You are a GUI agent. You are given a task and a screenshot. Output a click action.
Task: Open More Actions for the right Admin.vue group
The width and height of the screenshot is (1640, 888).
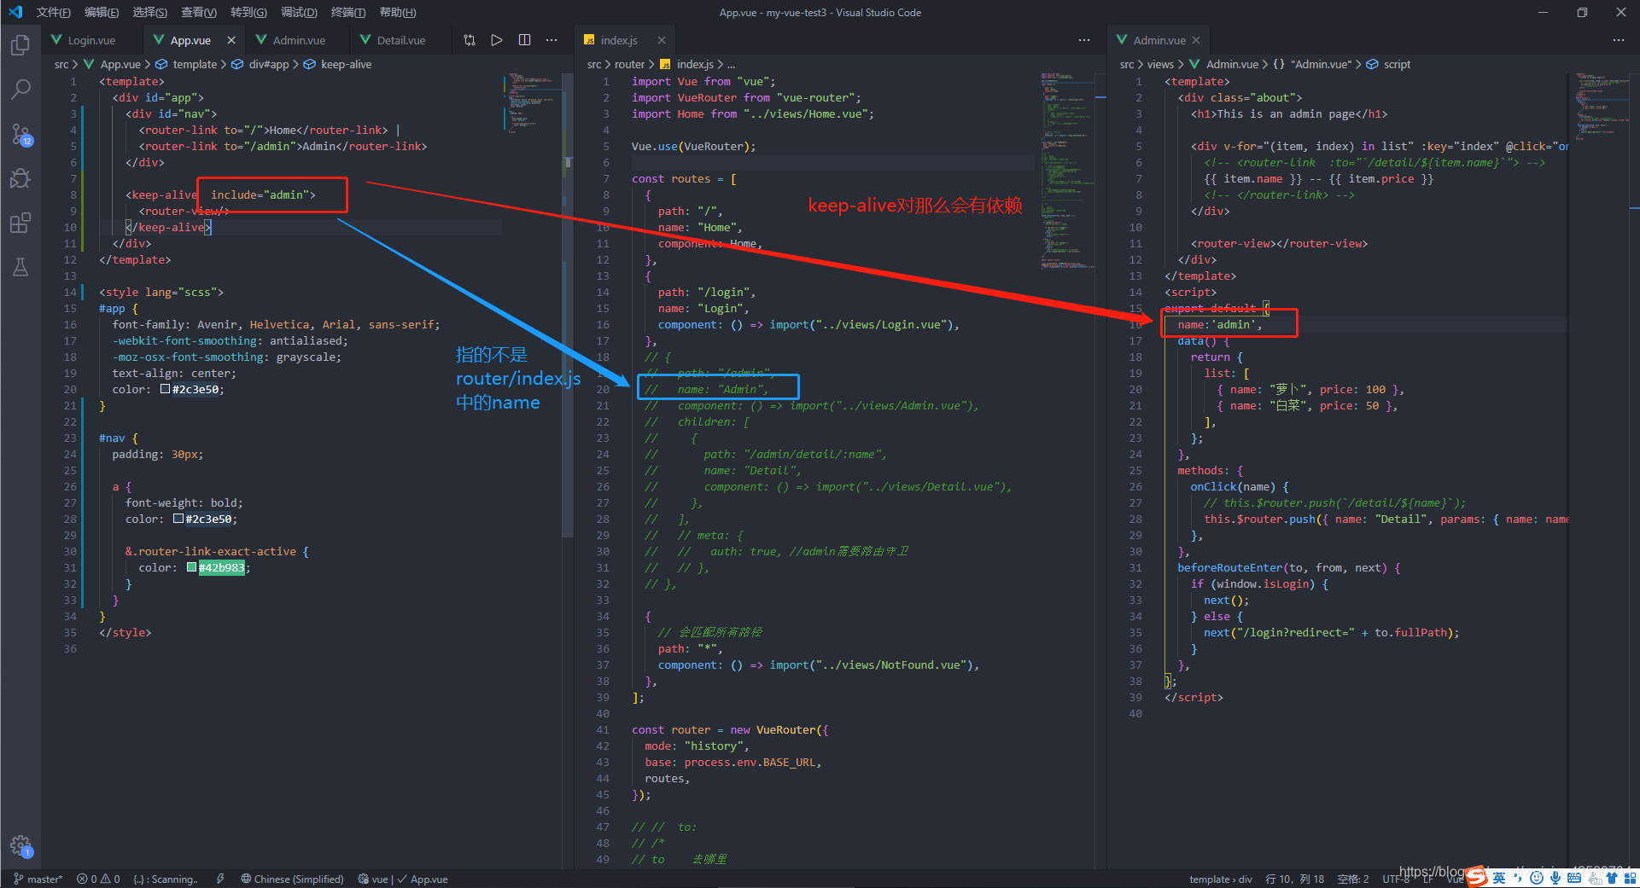click(1619, 40)
